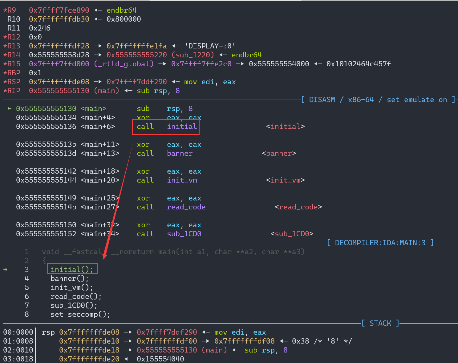Select the address 0x555555555144
458x363 pixels.
46,180
